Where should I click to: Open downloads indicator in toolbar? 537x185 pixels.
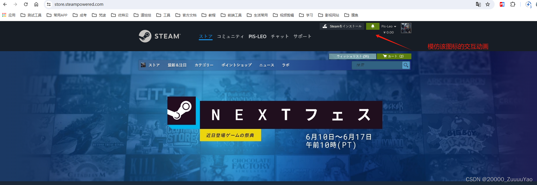[x=529, y=4]
